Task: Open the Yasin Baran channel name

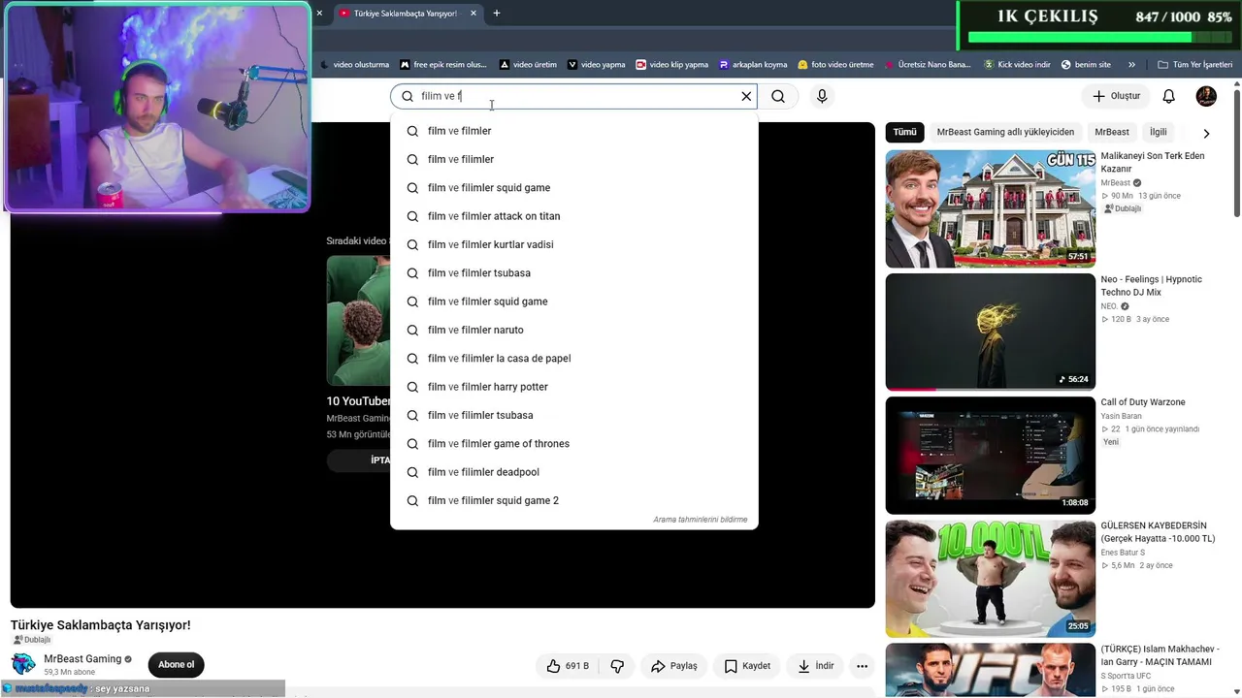Action: pos(1124,416)
